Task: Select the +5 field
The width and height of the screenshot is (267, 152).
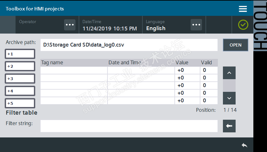Action: point(20,103)
